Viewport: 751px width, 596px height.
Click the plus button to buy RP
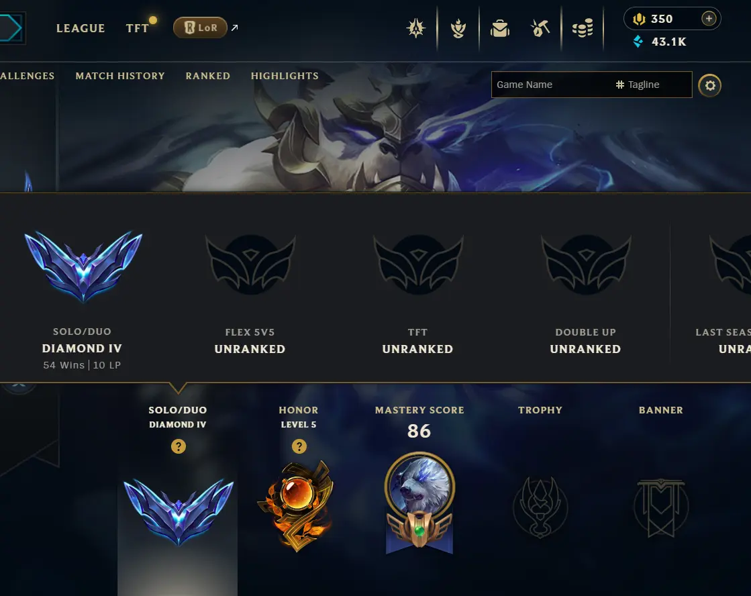708,19
